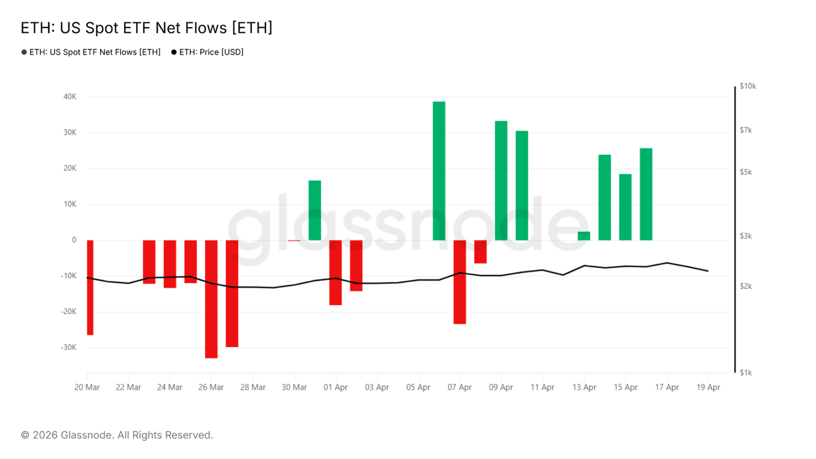The height and width of the screenshot is (459, 816).
Task: Click the chart title ETH US Spot ETF Net Flows
Action: click(147, 28)
